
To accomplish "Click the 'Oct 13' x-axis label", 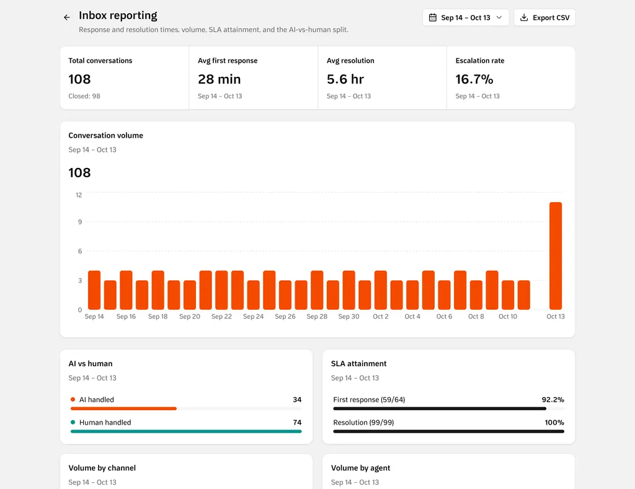I will tap(555, 316).
